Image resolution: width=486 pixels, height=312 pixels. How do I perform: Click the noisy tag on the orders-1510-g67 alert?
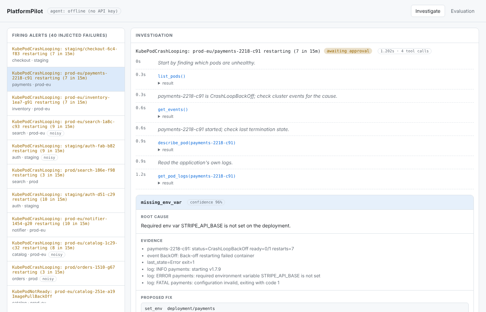[x=48, y=279]
